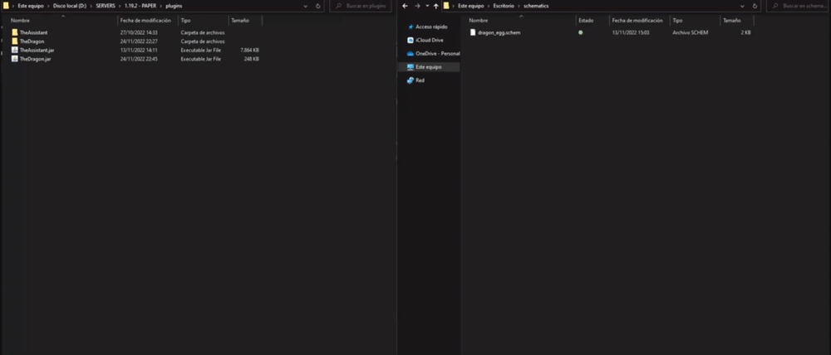Select the TheDragon folder icon
Screen dimensions: 831x355
[x=15, y=41]
